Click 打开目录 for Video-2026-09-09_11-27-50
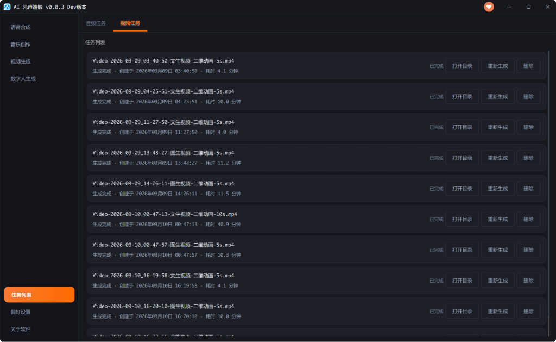The image size is (556, 342). pyautogui.click(x=462, y=127)
